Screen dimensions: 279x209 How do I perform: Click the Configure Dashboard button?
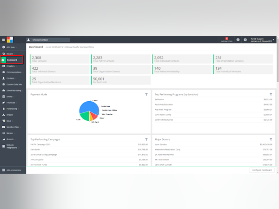coord(262,170)
